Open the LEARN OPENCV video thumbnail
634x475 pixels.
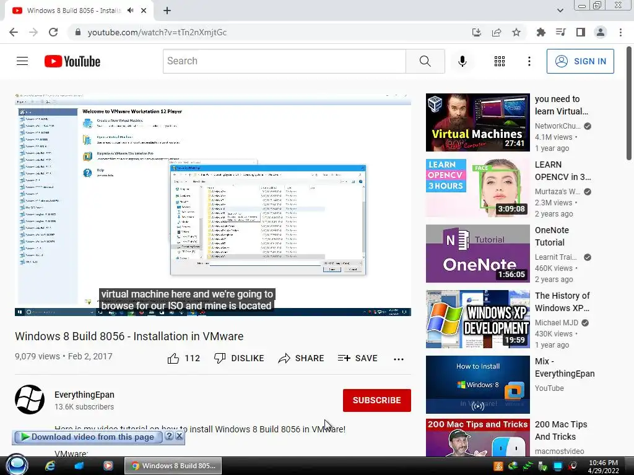pyautogui.click(x=477, y=188)
